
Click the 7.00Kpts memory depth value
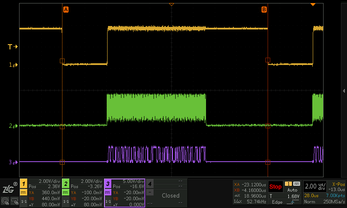coord(335,195)
